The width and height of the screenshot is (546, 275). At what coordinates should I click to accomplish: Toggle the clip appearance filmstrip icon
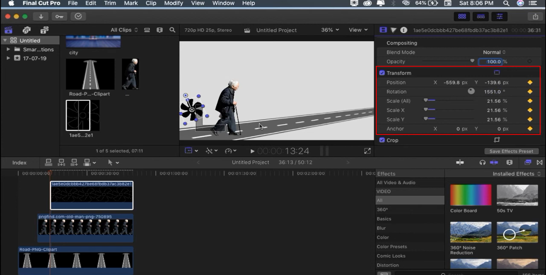click(160, 30)
